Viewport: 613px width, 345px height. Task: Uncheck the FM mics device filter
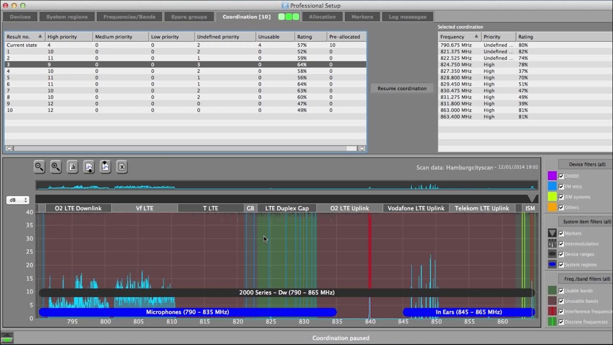(561, 186)
